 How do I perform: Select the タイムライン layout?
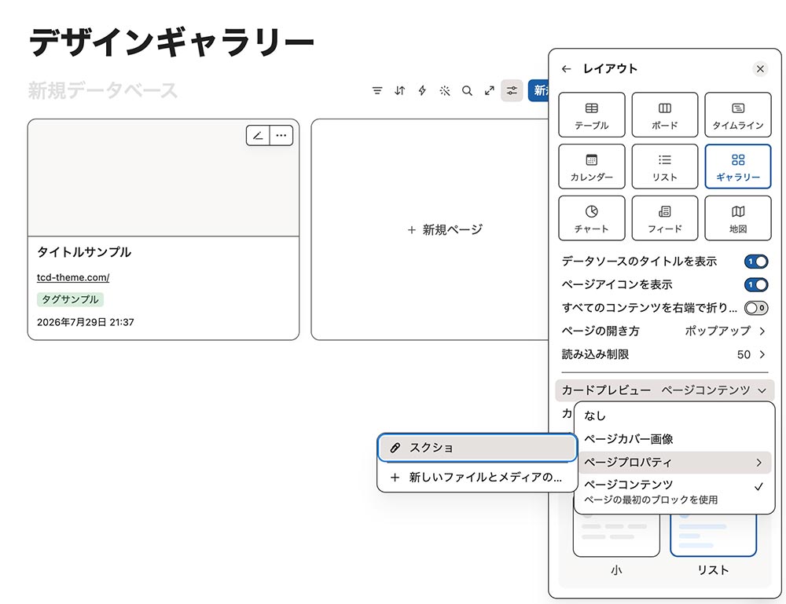point(738,115)
